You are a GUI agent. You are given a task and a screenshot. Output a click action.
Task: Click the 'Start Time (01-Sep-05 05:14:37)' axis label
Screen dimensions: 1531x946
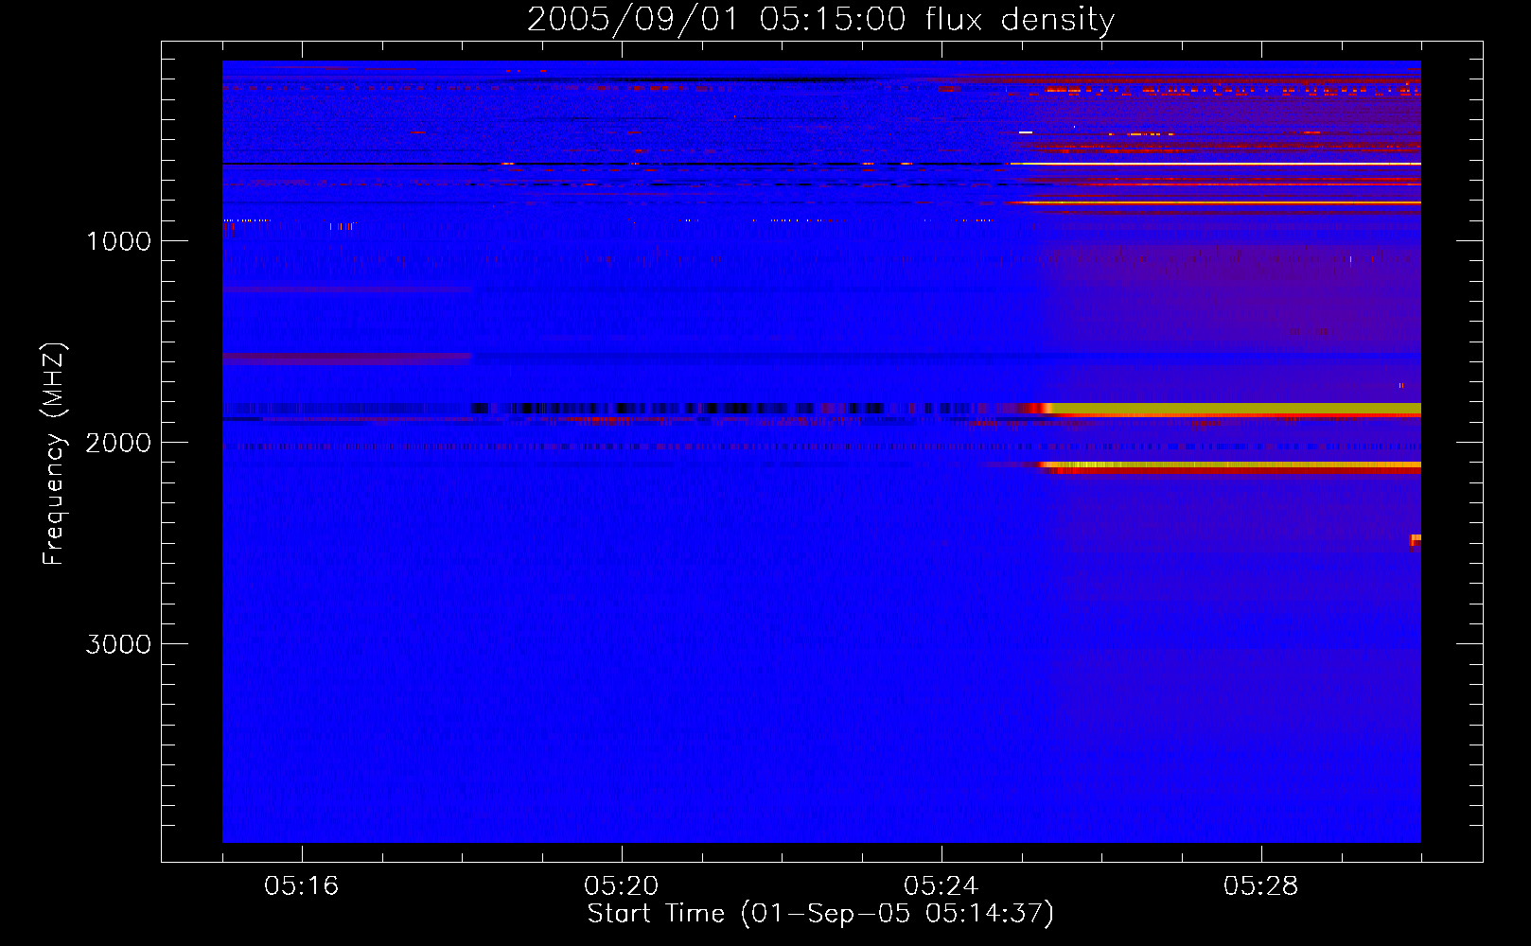(820, 914)
